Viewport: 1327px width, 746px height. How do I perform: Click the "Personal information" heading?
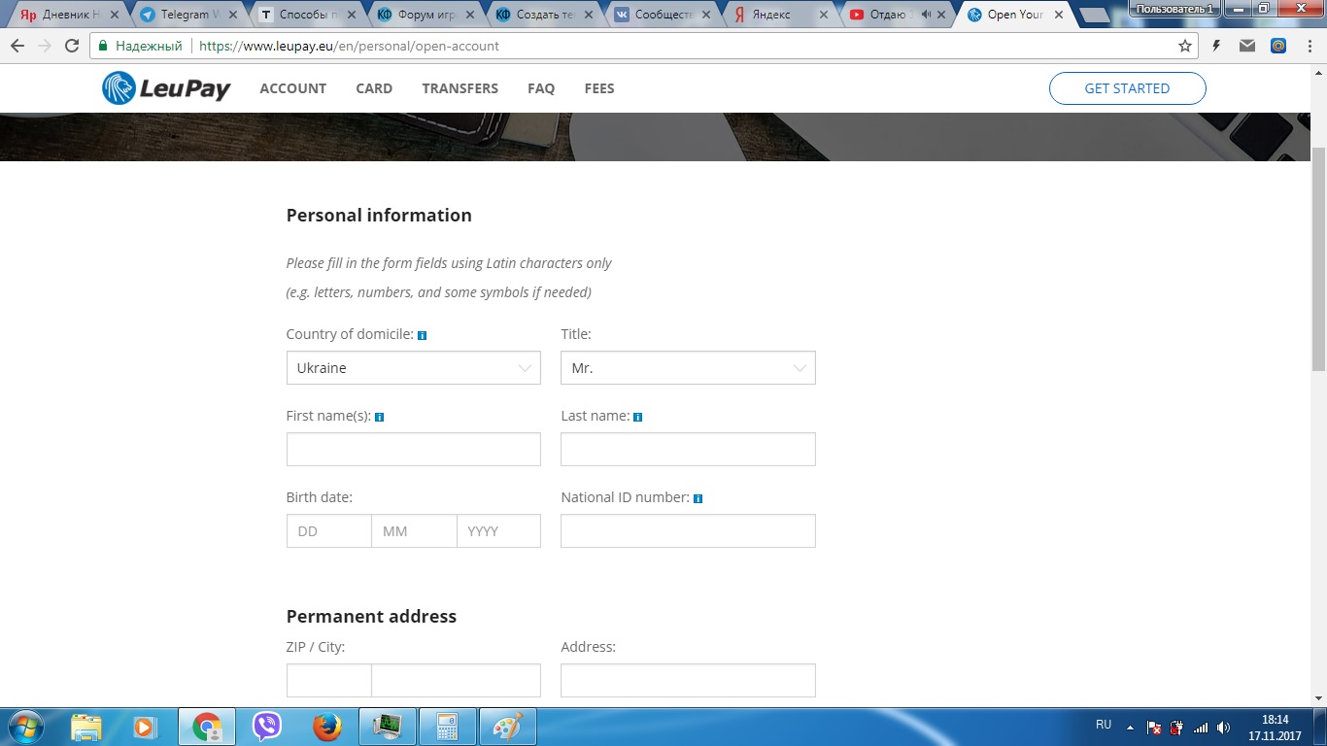379,216
